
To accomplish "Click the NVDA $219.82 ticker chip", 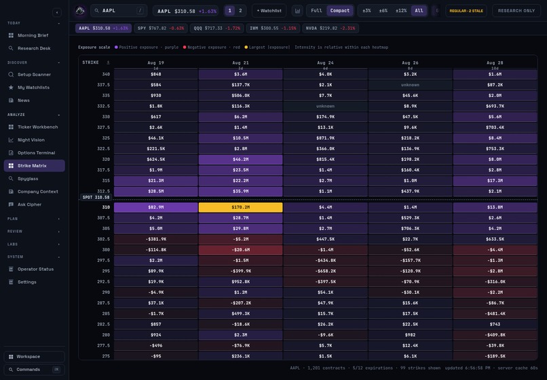I will point(331,28).
